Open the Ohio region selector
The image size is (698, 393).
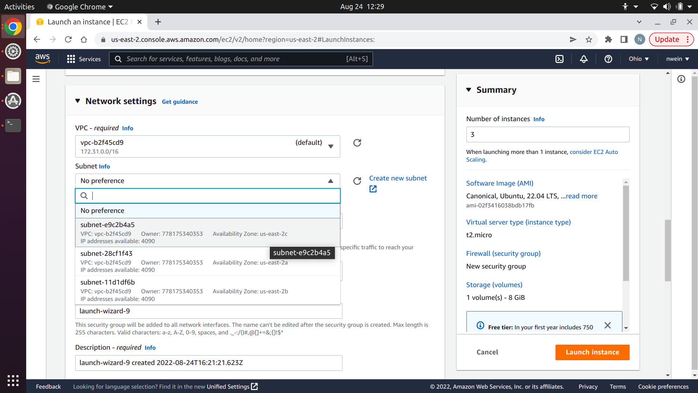pyautogui.click(x=639, y=59)
